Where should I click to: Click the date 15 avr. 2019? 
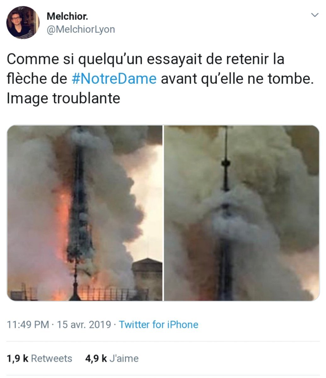click(x=83, y=324)
